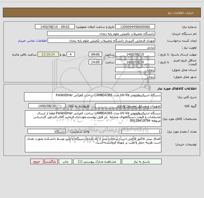
Task: Click the label 'مشخصات کالای مورد نیاز:'
Action: point(180,119)
